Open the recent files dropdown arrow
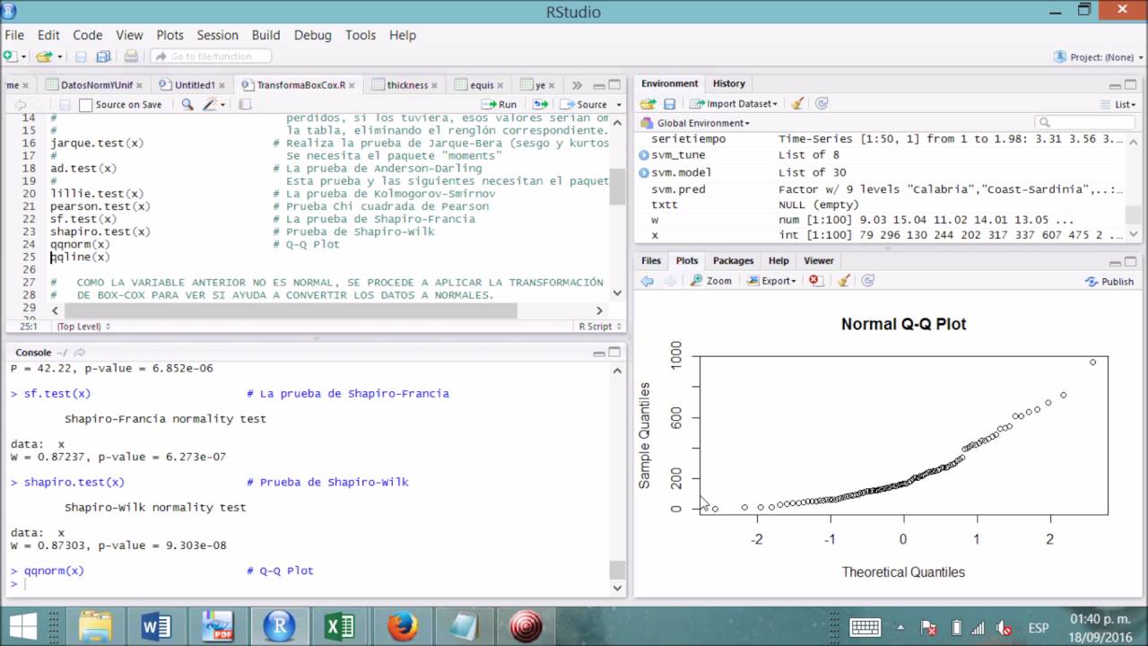 click(x=58, y=57)
